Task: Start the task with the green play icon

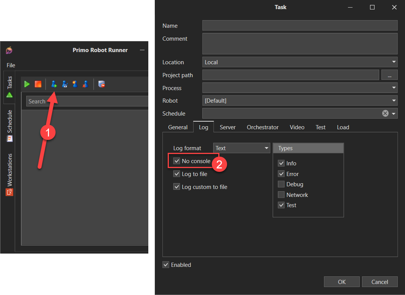Action: (x=27, y=84)
